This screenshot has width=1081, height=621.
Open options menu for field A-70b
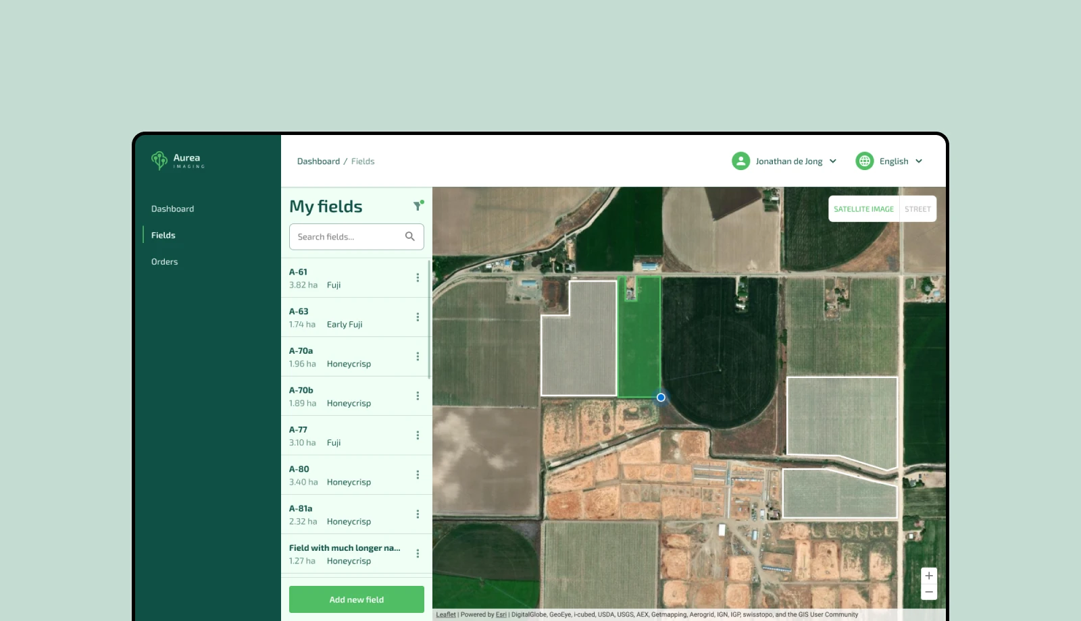pos(418,396)
